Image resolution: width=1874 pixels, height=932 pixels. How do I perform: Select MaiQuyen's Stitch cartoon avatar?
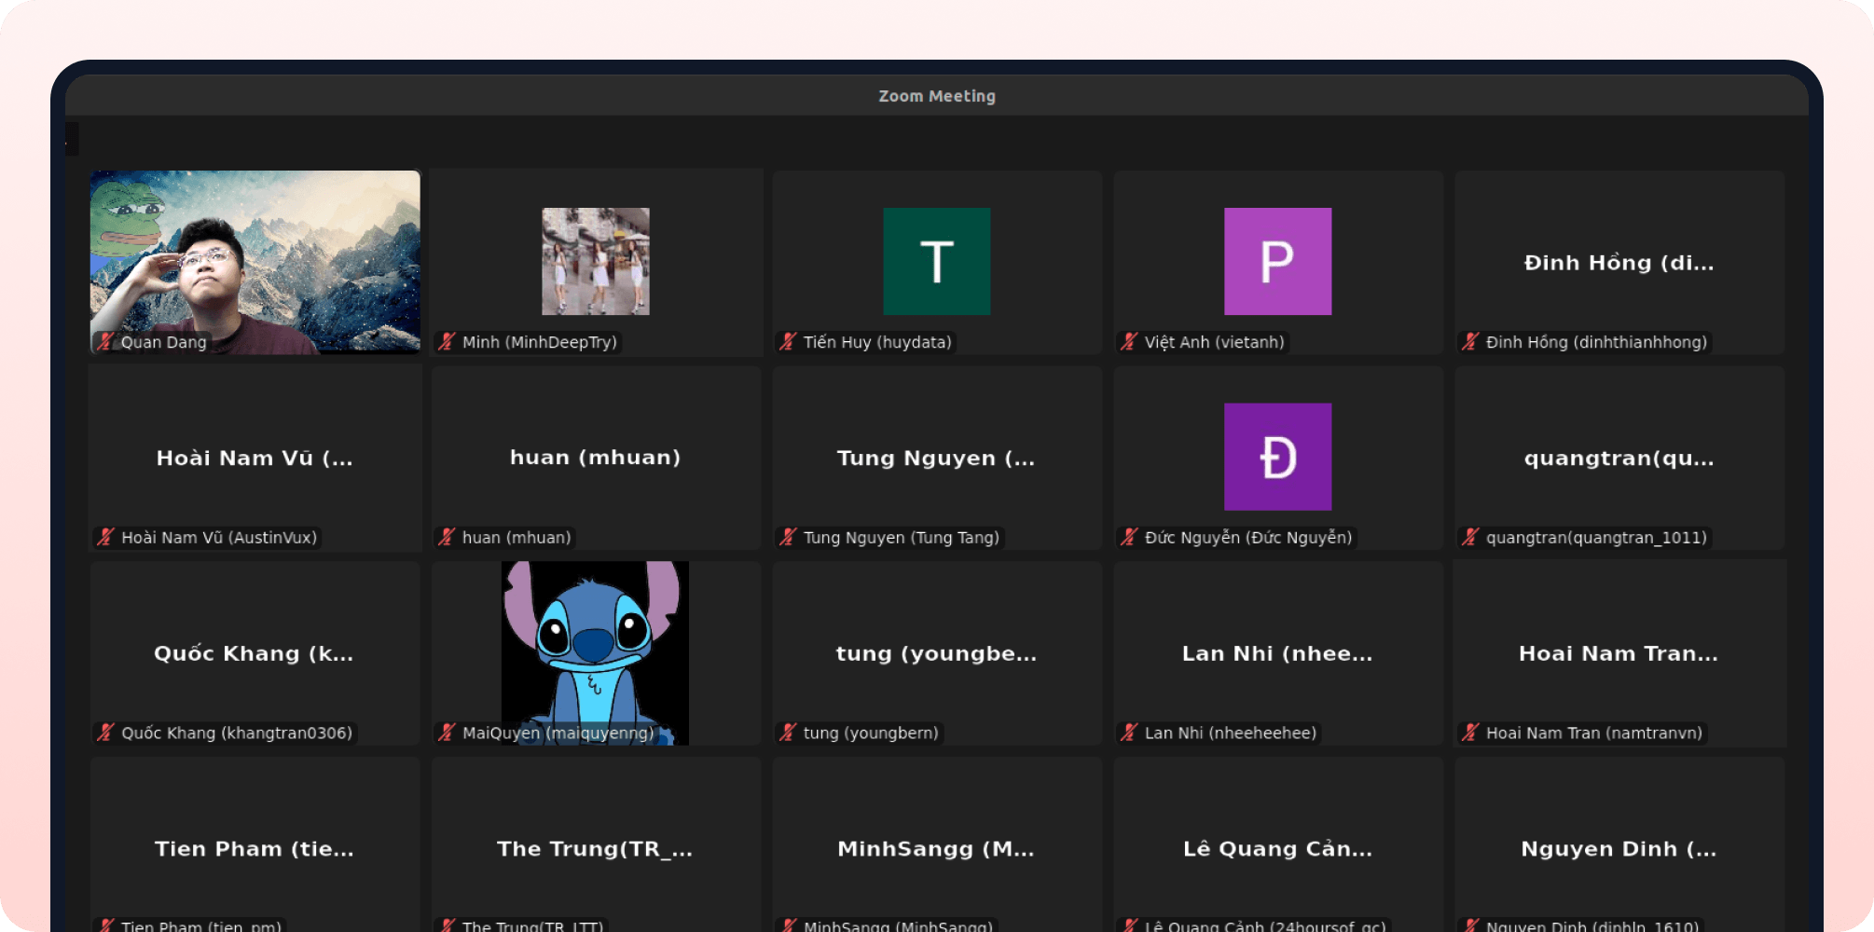tap(595, 643)
